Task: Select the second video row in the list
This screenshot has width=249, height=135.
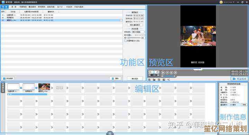Action: (x=62, y=18)
